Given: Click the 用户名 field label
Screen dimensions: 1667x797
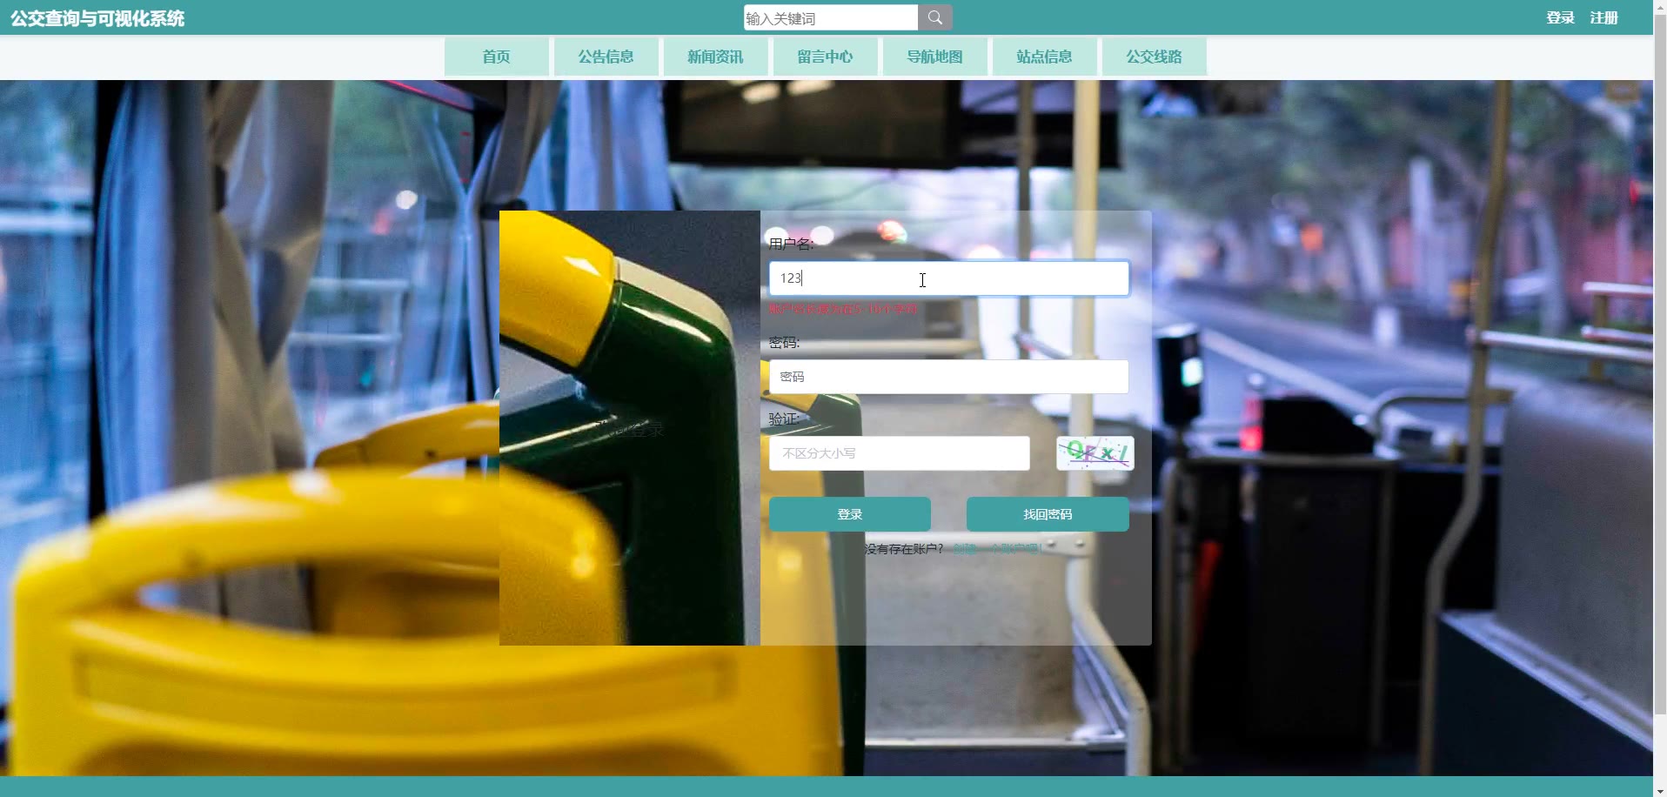Looking at the screenshot, I should pos(791,244).
